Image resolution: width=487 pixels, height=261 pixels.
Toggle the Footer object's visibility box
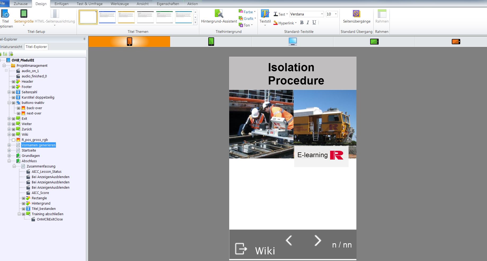[x=14, y=87]
